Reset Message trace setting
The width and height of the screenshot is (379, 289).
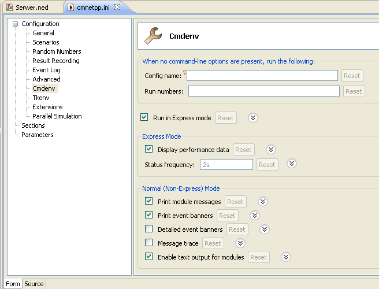tap(213, 243)
